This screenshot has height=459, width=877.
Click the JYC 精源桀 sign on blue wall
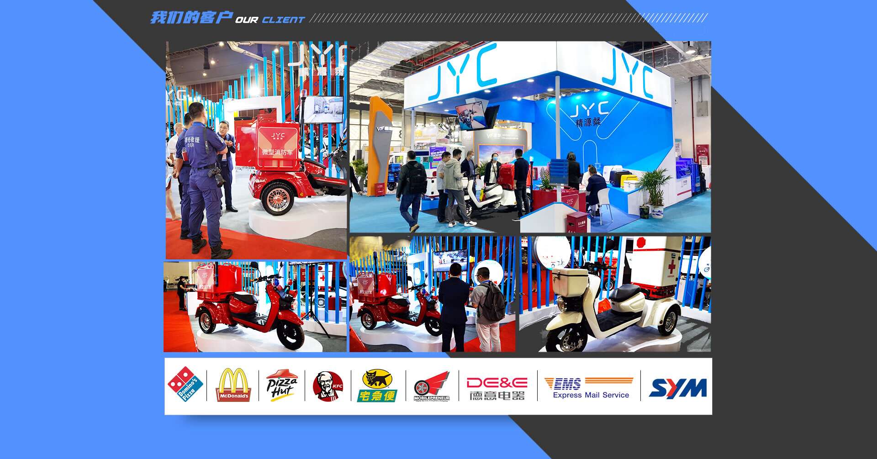tap(589, 114)
